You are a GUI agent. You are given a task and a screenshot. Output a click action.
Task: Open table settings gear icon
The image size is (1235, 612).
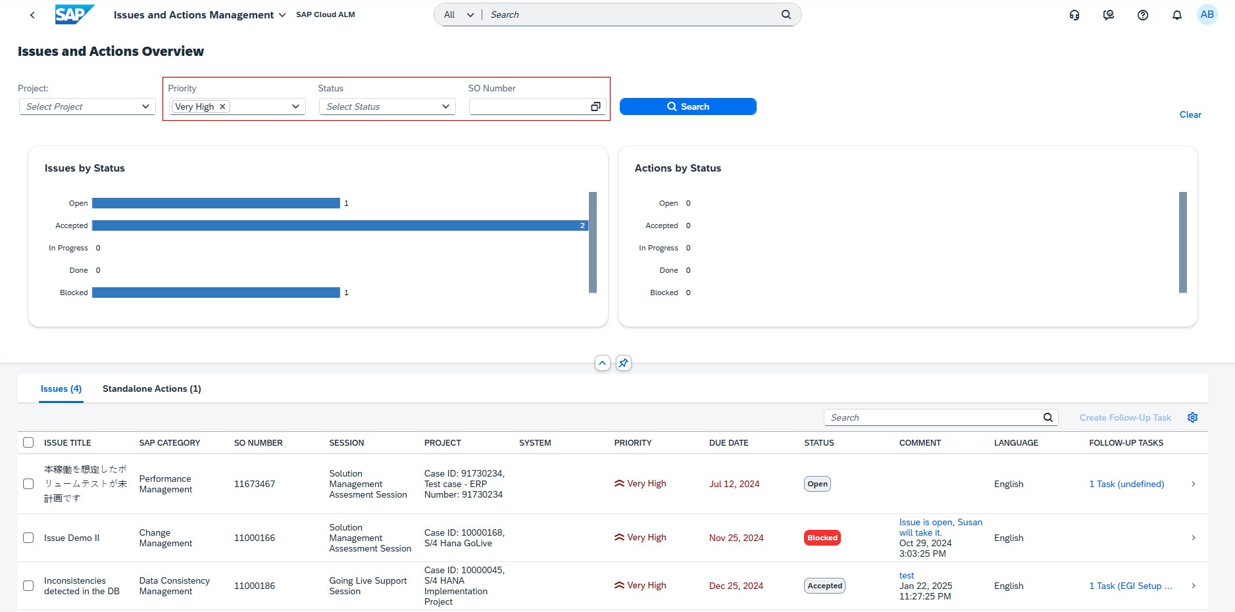(x=1193, y=417)
